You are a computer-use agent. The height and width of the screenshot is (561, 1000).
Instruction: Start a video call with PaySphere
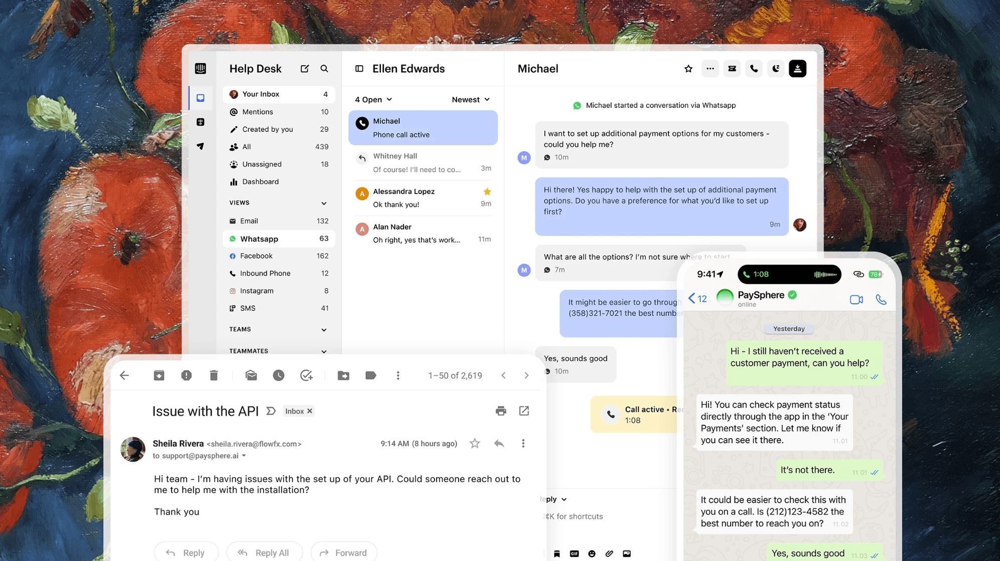(856, 300)
